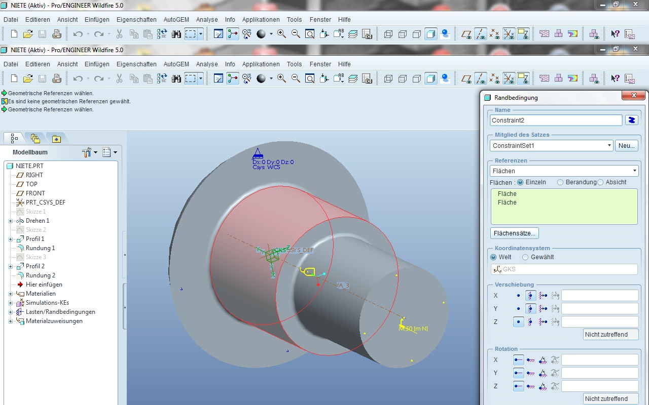This screenshot has width=649, height=405.
Task: Click Flächensätze... button
Action: (x=515, y=233)
